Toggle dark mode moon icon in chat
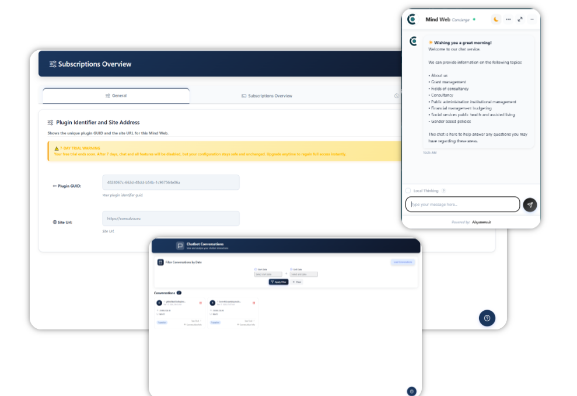The height and width of the screenshot is (396, 577). pos(496,19)
